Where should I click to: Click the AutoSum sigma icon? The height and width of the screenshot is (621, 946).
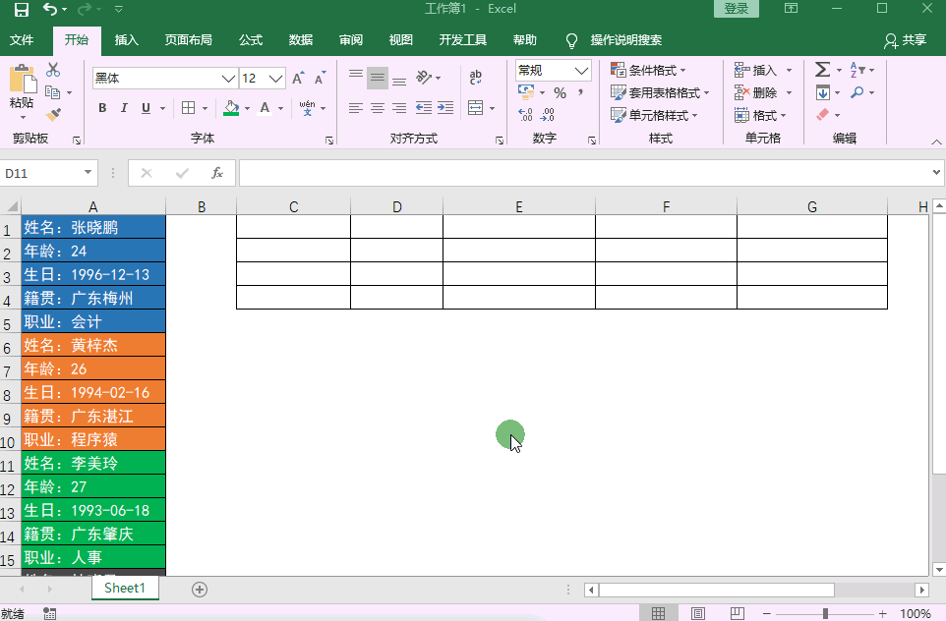822,70
